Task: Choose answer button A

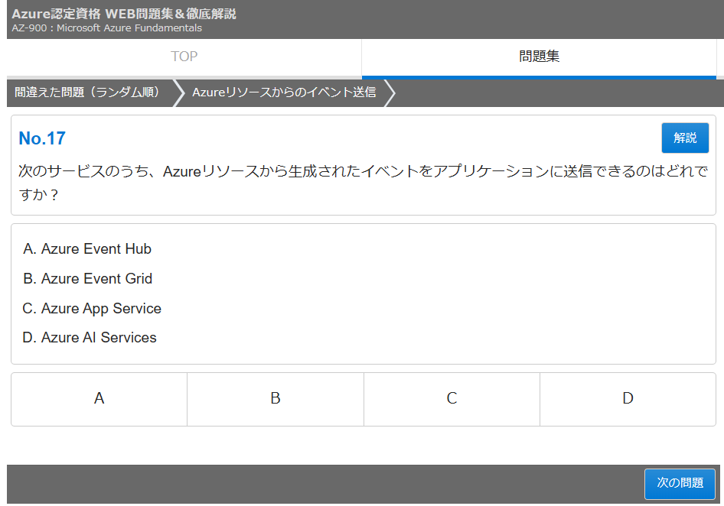Action: click(99, 399)
